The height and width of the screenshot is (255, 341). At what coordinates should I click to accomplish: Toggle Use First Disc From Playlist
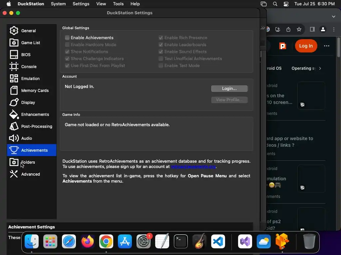click(67, 65)
